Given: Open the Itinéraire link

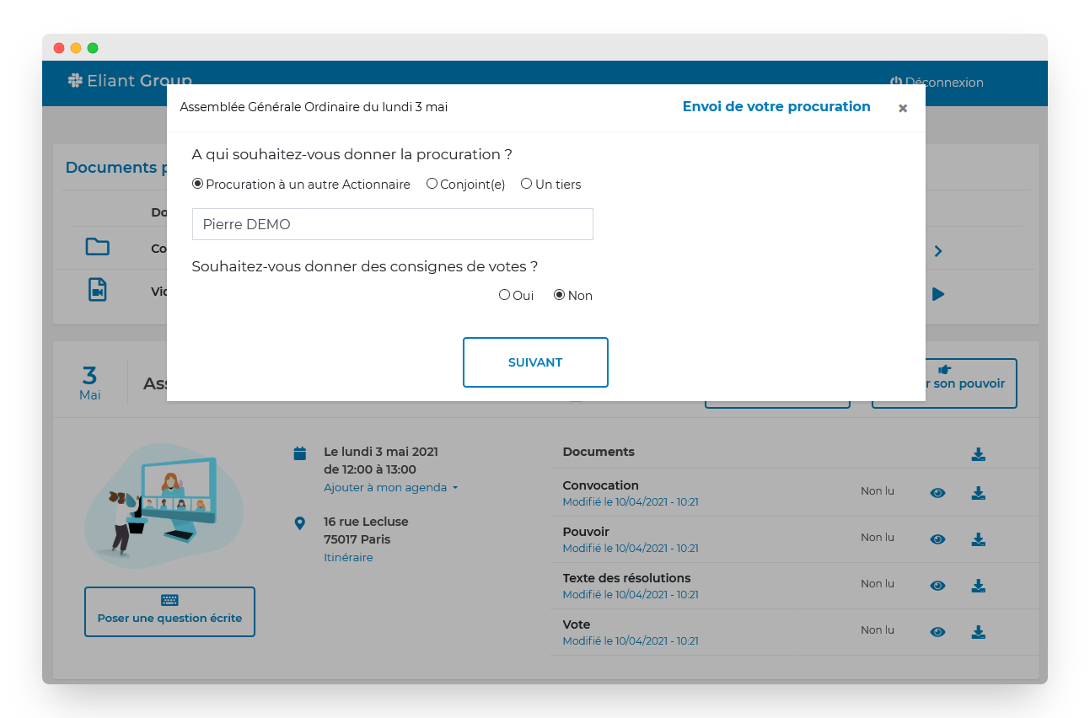Looking at the screenshot, I should click(x=347, y=557).
